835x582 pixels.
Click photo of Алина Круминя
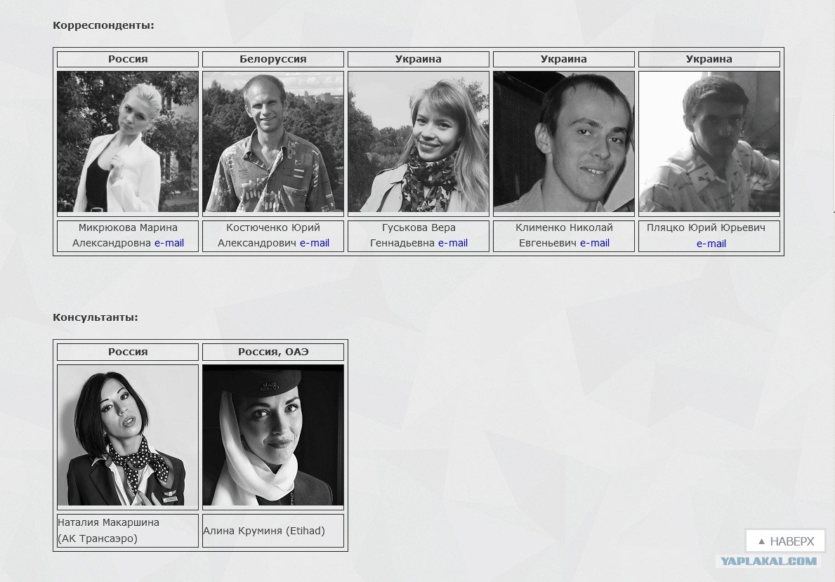(x=273, y=435)
